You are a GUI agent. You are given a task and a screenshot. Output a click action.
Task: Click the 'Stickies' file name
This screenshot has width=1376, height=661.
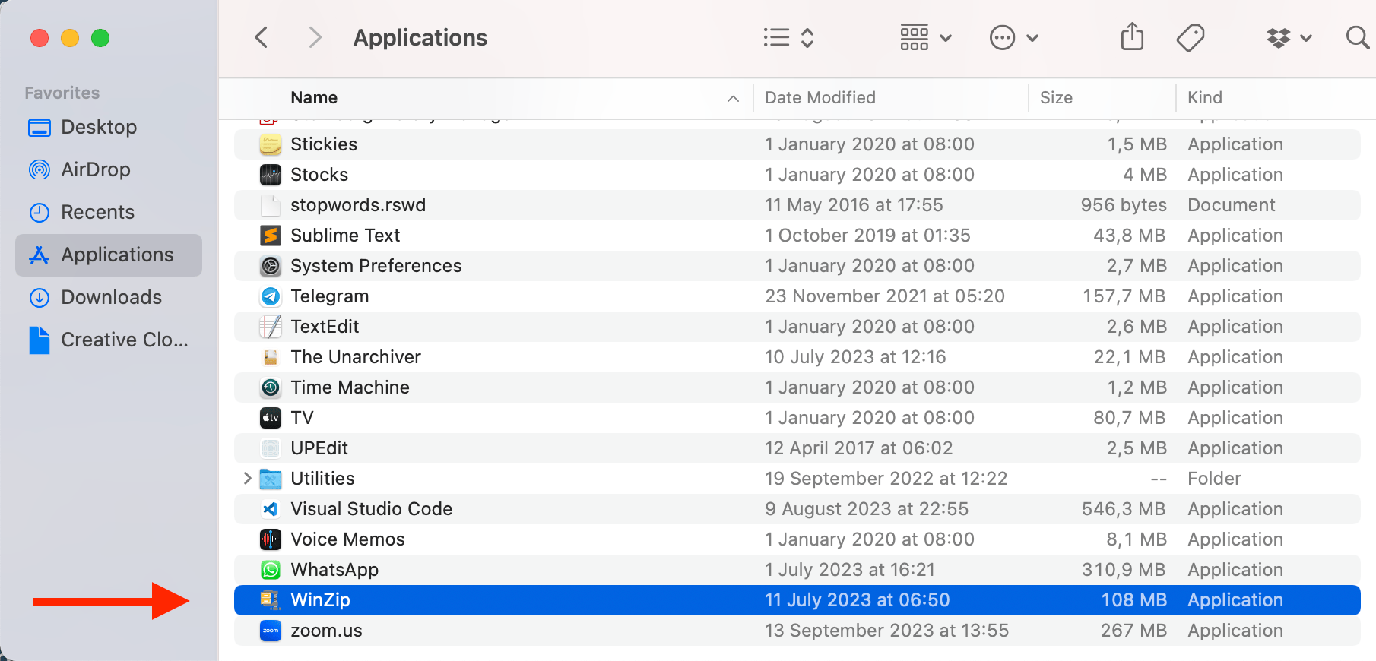click(324, 144)
